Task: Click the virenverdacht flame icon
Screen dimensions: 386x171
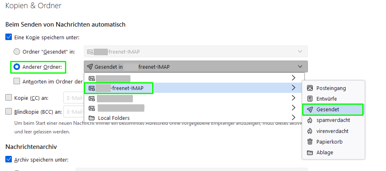Action: click(310, 131)
